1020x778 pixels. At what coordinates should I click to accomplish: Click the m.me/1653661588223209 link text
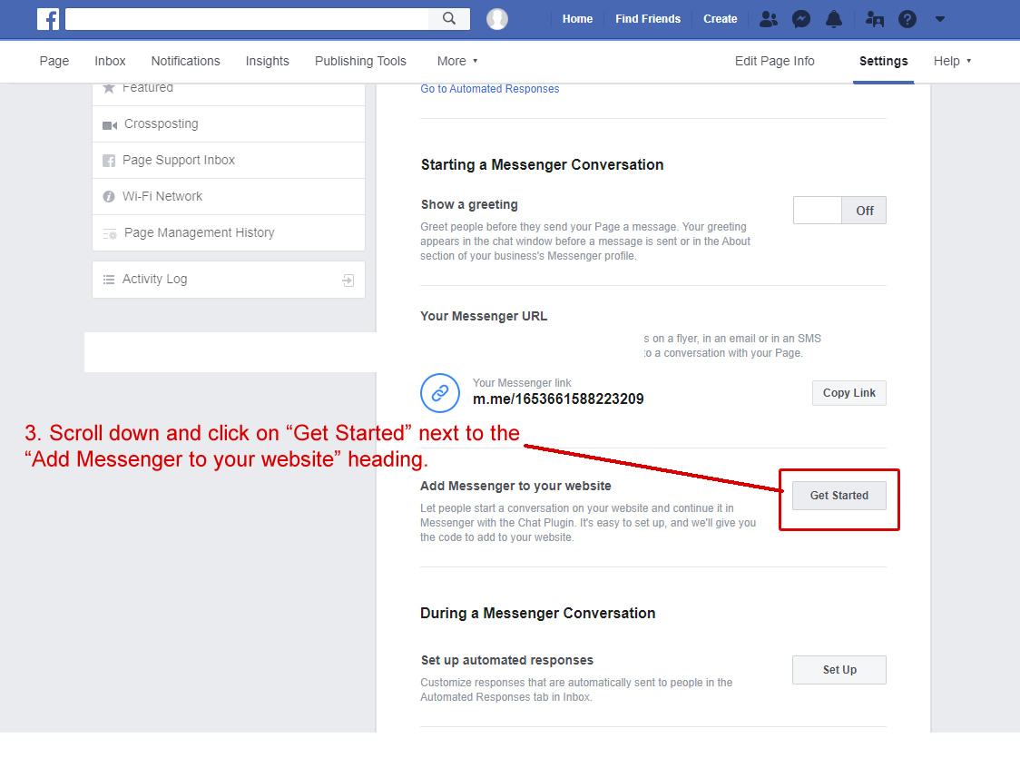pyautogui.click(x=558, y=399)
